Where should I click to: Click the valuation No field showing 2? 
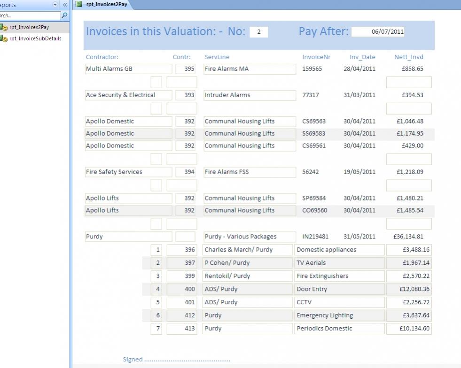(259, 32)
